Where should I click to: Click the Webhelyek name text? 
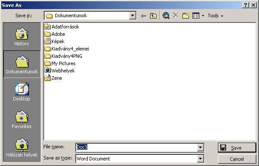[x=63, y=71]
